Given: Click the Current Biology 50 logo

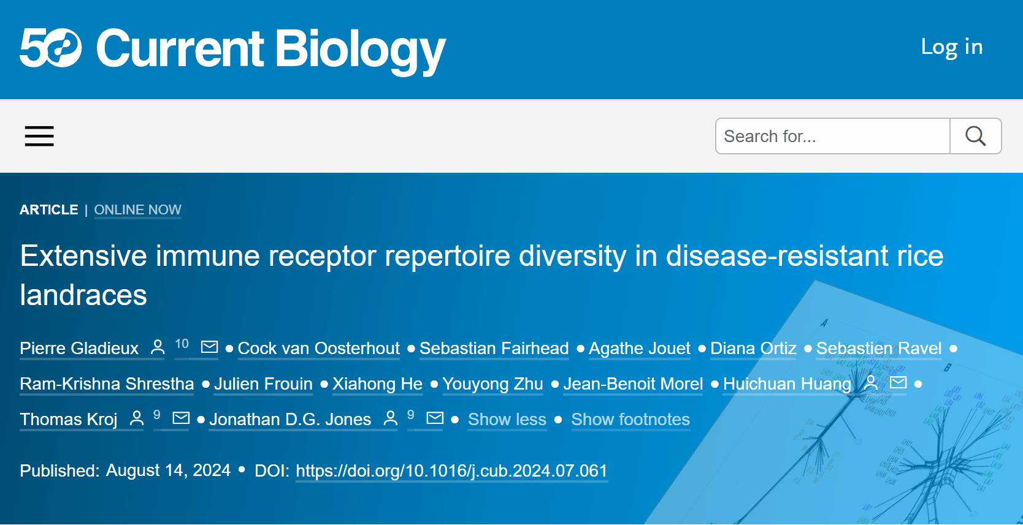Looking at the screenshot, I should tap(233, 49).
